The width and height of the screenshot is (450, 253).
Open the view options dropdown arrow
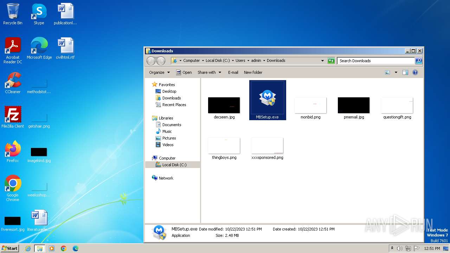point(396,72)
